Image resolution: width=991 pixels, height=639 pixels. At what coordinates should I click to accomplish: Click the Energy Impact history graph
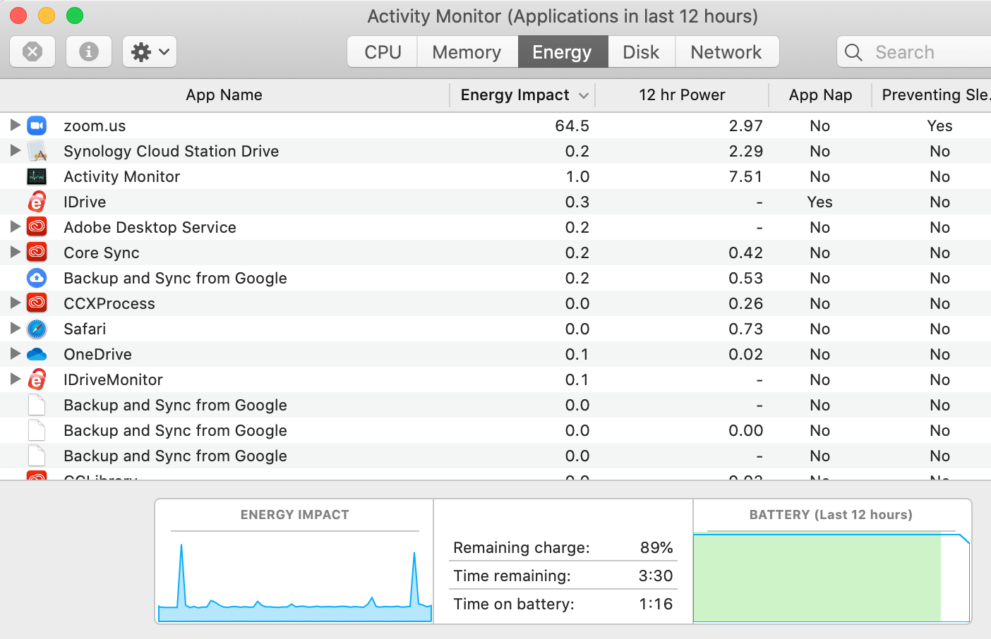[294, 576]
